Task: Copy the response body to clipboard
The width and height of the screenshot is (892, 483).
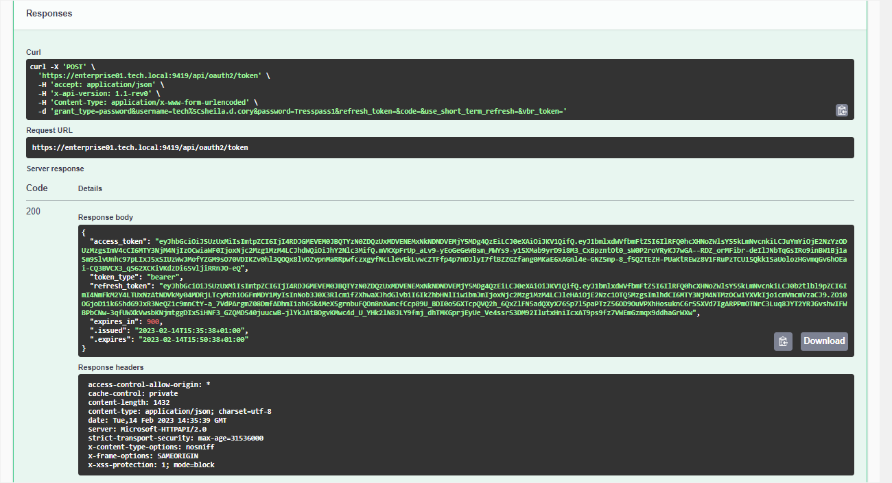Action: tap(783, 341)
